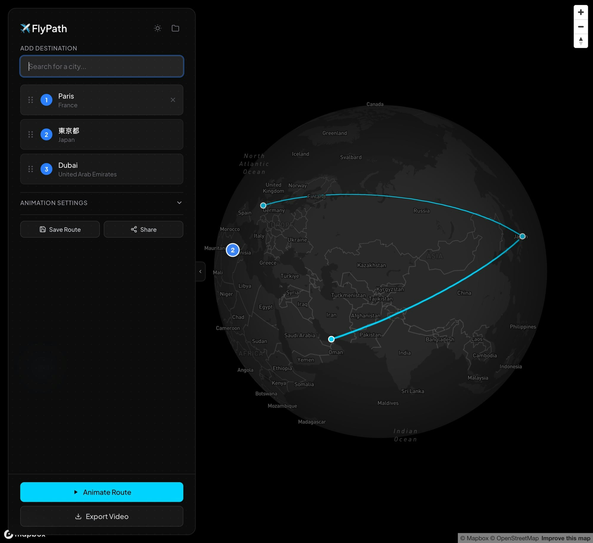Click the drag handle next to 東京都
Screen dimensions: 593x543
tap(31, 135)
